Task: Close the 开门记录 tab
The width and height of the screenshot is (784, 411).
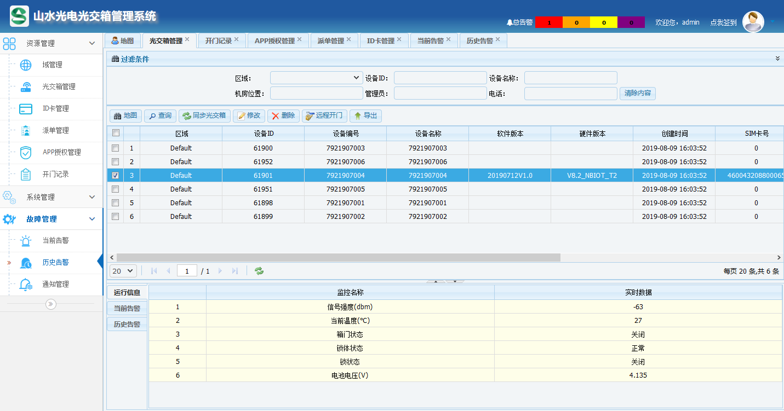Action: [x=237, y=39]
